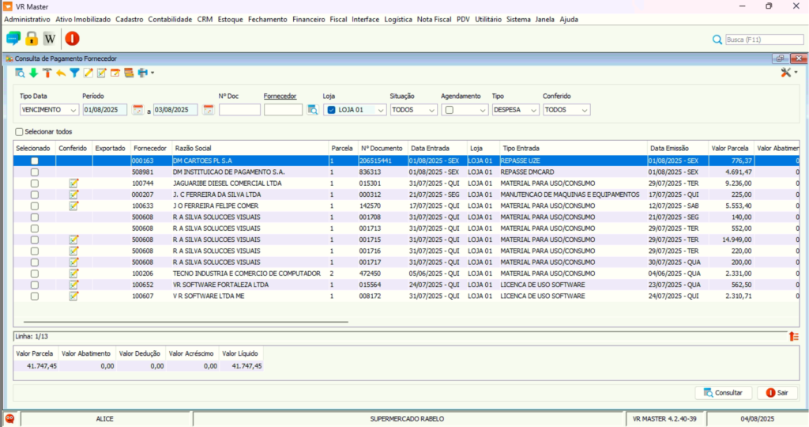The width and height of the screenshot is (809, 427).
Task: Expand the Situação dropdown showing TODOS
Action: (x=431, y=110)
